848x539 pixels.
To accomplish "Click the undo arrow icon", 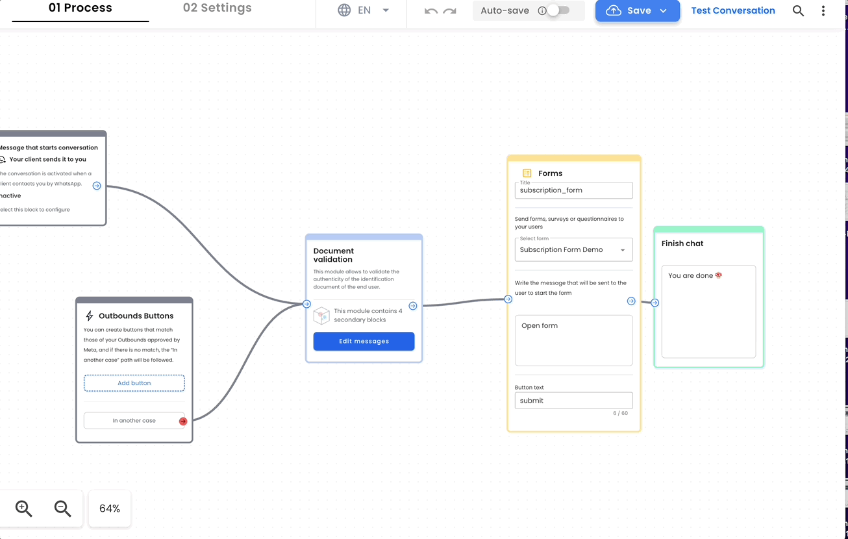I will (x=430, y=10).
